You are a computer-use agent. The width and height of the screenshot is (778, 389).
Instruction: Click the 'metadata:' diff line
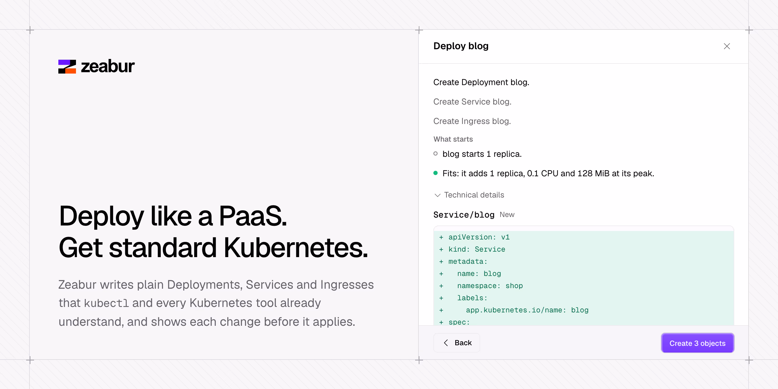(583, 261)
